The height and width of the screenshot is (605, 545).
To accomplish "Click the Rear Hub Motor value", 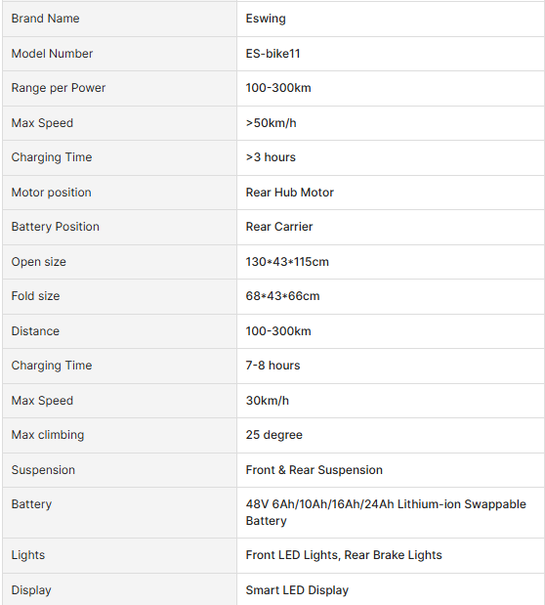I will pos(289,193).
